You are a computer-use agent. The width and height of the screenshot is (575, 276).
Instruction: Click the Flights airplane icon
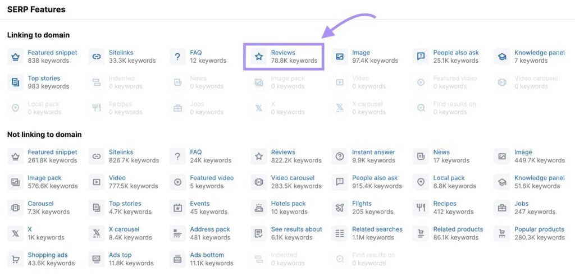(x=340, y=208)
